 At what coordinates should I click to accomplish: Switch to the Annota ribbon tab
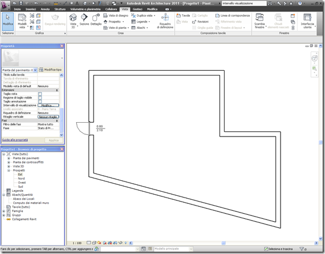pos(45,9)
